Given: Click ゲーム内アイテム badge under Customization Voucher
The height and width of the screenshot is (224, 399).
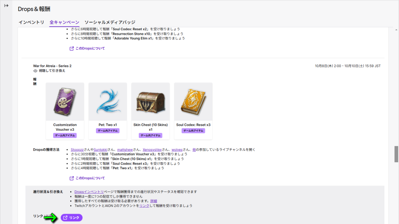Looking at the screenshot, I should click(x=65, y=135).
